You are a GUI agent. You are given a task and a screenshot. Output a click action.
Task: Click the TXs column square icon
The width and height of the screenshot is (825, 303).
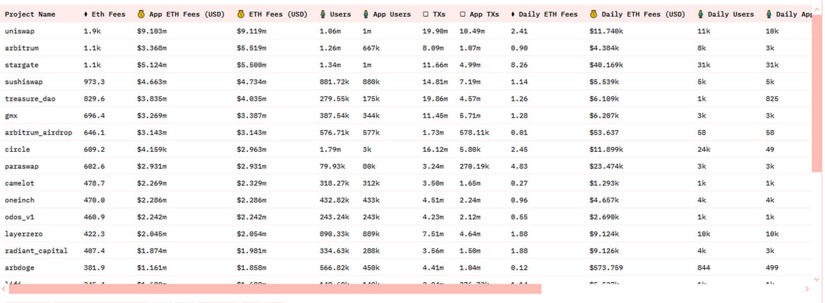[425, 14]
